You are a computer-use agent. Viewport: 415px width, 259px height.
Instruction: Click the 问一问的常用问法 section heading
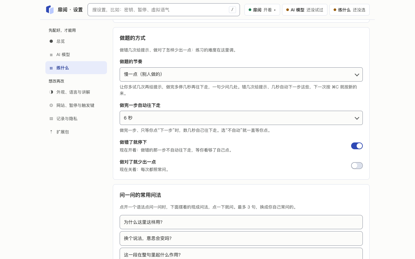[140, 195]
